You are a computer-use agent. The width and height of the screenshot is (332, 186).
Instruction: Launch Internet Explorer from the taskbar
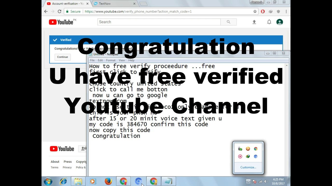point(63,181)
